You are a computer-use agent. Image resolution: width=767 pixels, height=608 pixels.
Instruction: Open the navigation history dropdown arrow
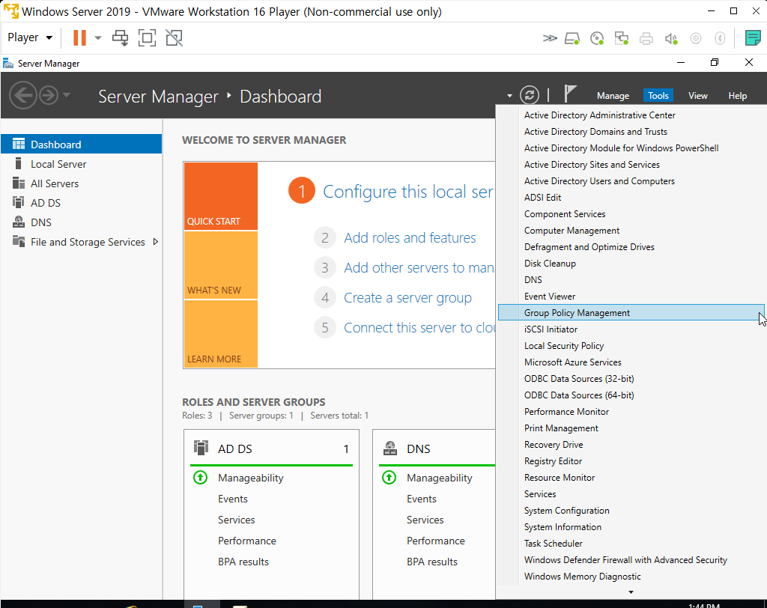tap(67, 95)
